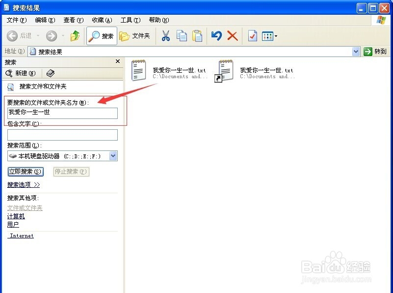The width and height of the screenshot is (393, 293).
Task: Click first result file name 我爱你一生一世.txt
Action: pos(179,70)
